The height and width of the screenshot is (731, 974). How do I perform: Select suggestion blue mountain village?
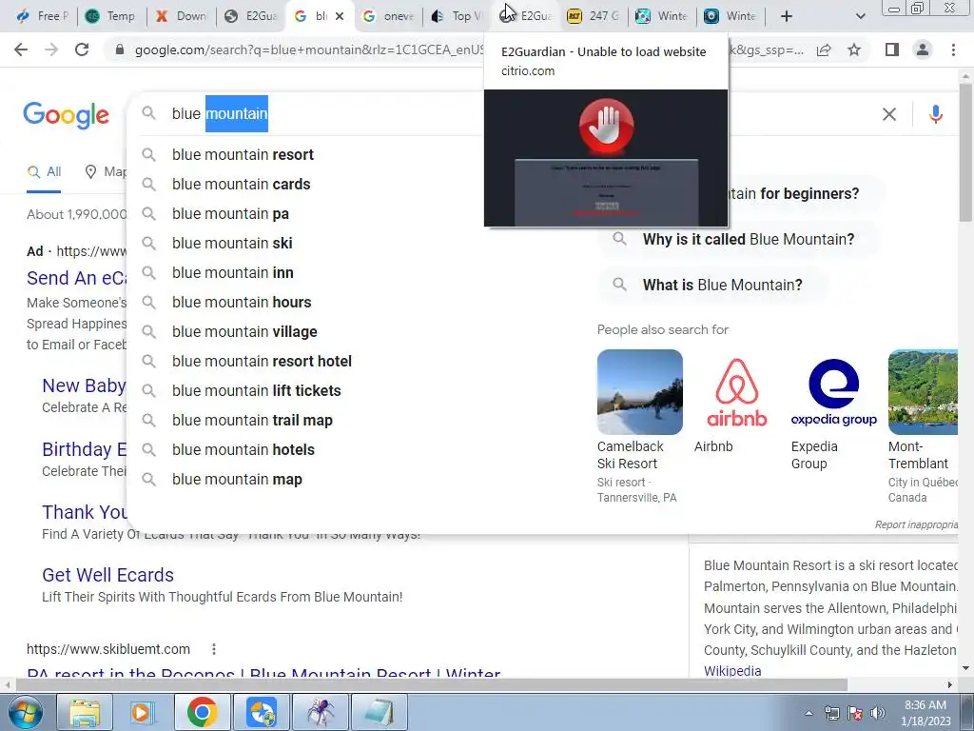click(x=244, y=332)
